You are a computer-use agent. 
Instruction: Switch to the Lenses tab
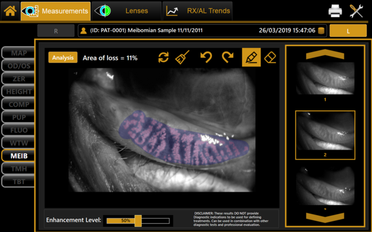[127, 11]
